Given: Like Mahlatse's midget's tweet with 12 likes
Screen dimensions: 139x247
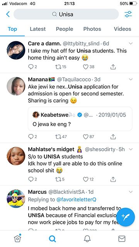Looking at the screenshot, I should coord(88,179).
